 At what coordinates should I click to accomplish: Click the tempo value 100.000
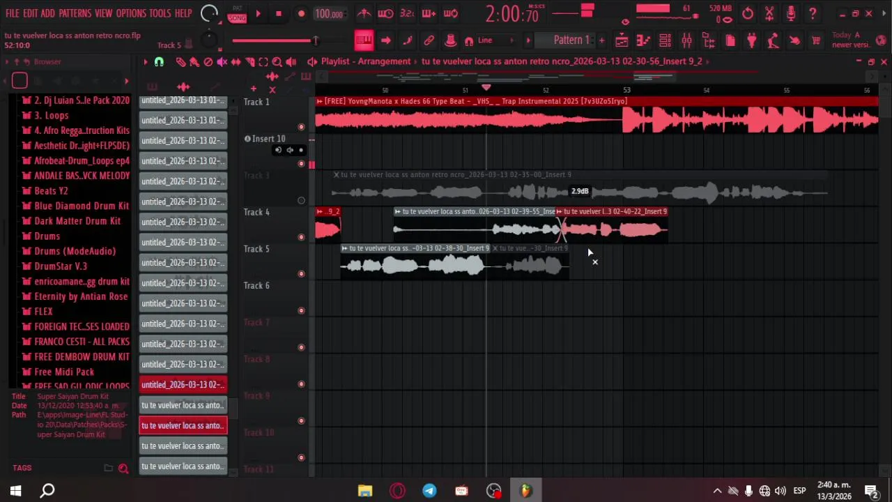tap(328, 14)
